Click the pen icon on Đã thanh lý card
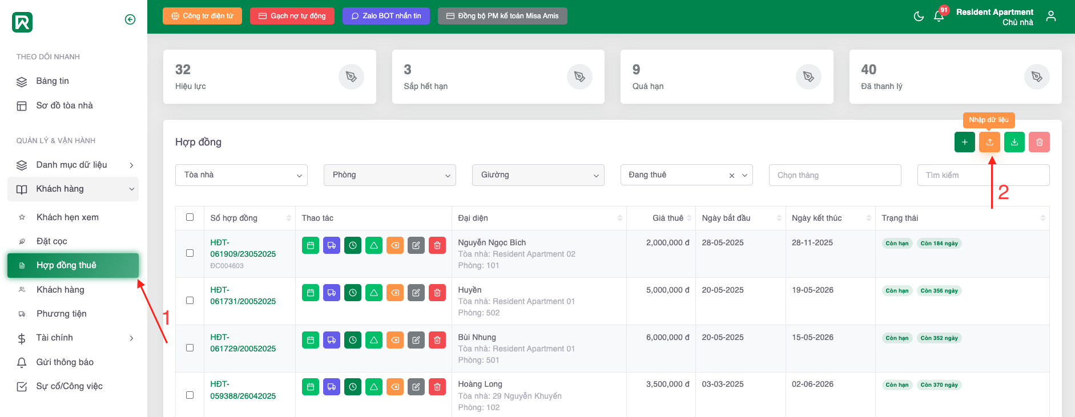1075x417 pixels. pos(1037,76)
